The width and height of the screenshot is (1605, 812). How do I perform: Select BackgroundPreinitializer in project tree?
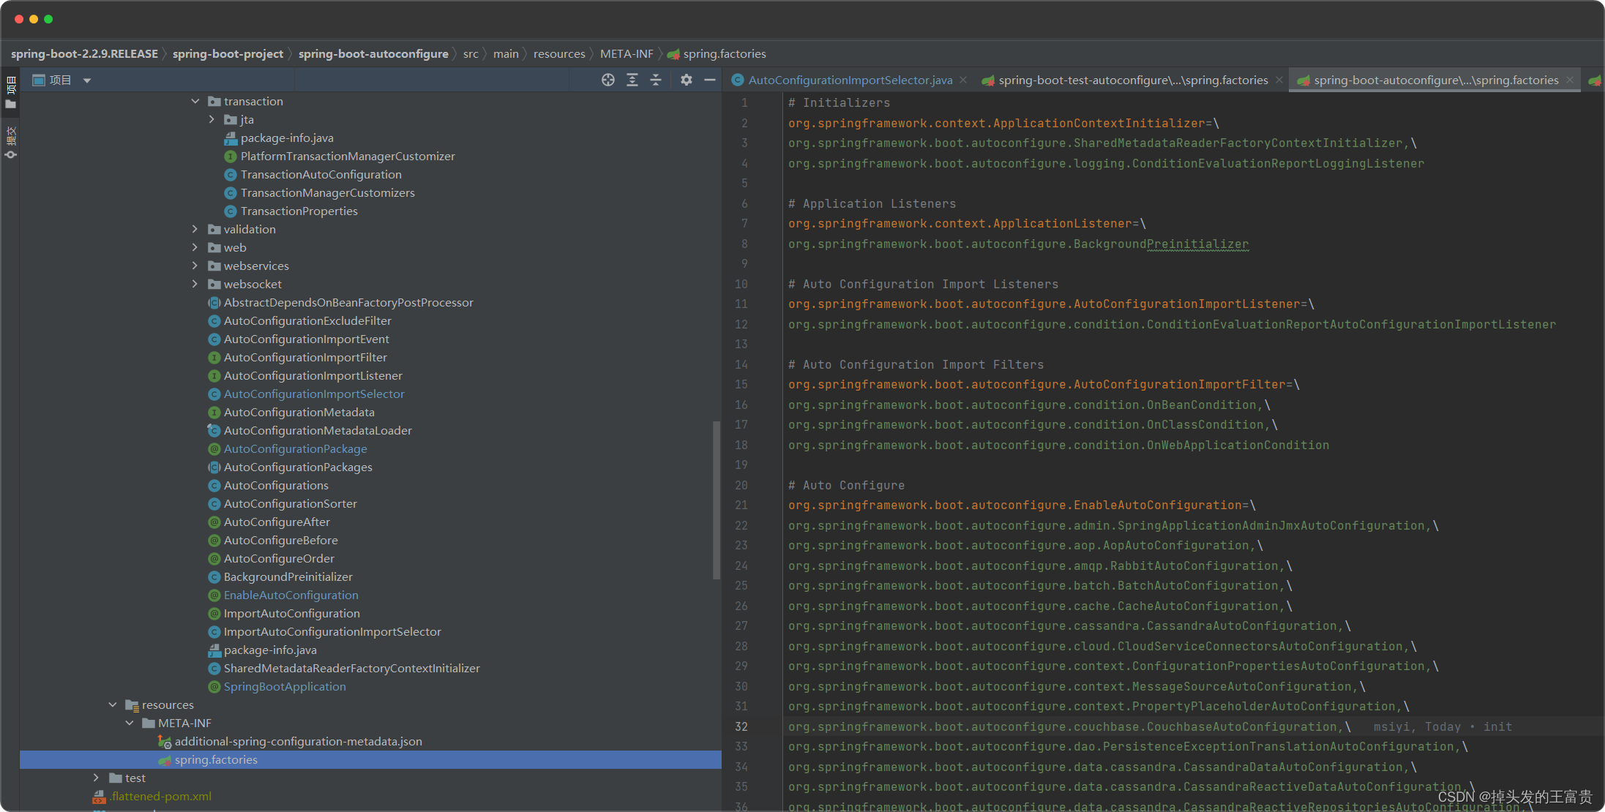coord(288,576)
